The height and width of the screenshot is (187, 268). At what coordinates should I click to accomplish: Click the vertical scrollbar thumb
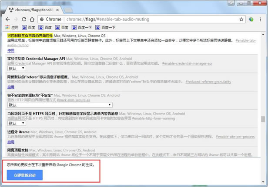[x=263, y=119]
